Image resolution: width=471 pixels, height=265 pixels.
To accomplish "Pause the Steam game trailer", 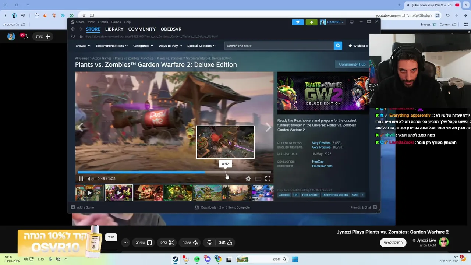I will (x=81, y=179).
